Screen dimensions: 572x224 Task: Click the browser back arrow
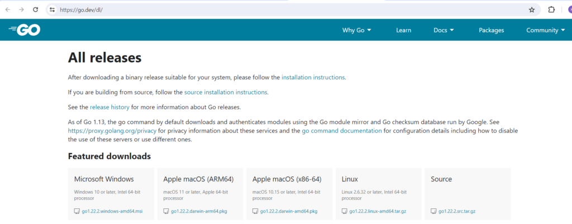pyautogui.click(x=8, y=9)
